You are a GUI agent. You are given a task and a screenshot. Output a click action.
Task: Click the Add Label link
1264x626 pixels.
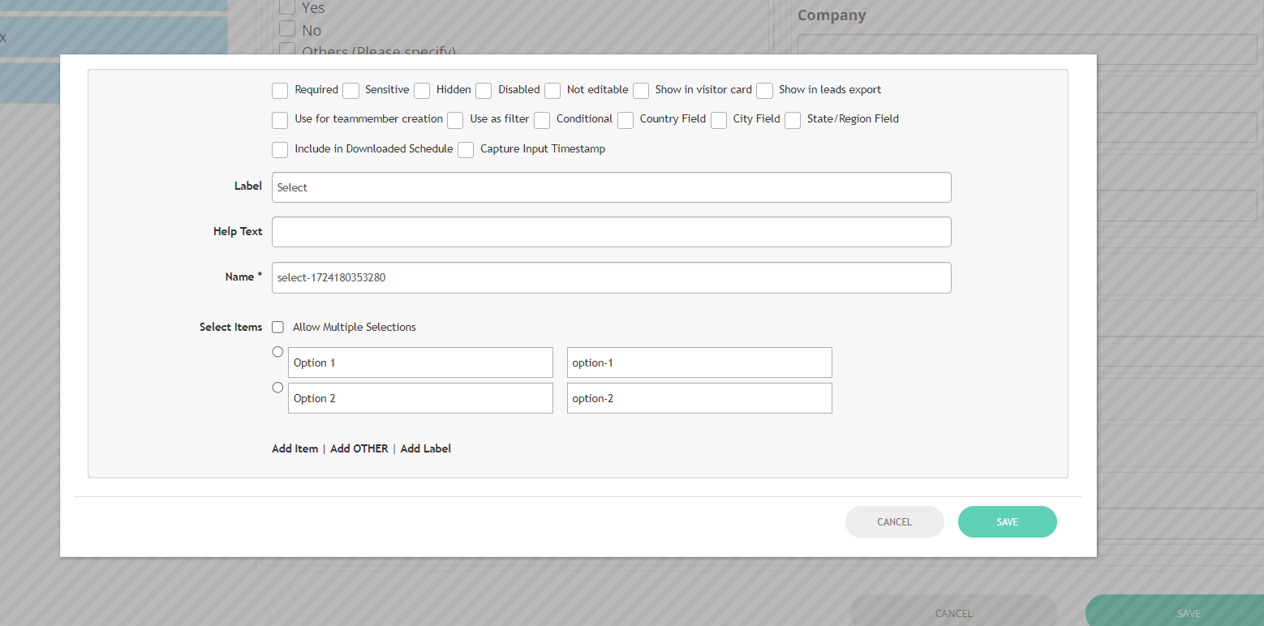425,448
